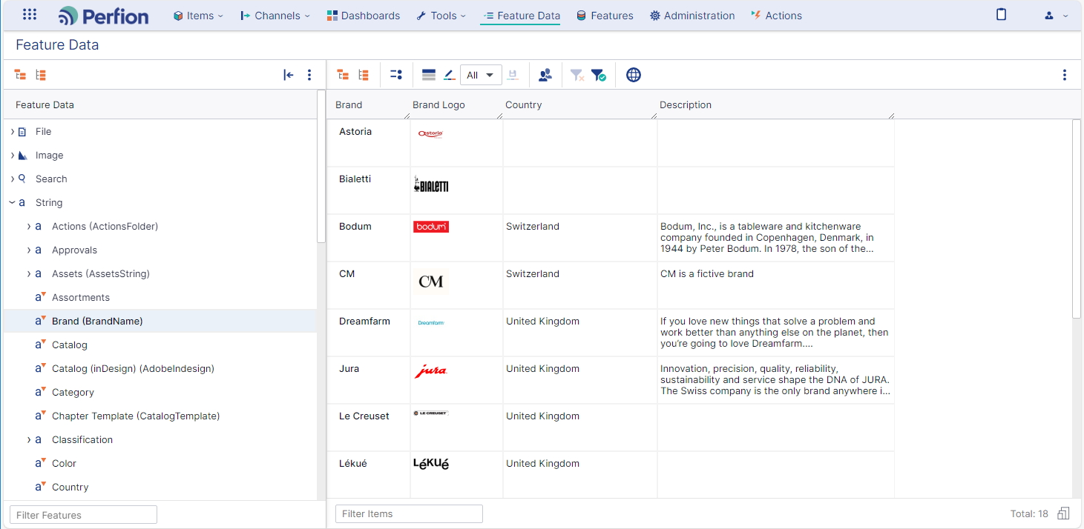Expand the Approvals node
The height and width of the screenshot is (529, 1084).
[x=29, y=250]
